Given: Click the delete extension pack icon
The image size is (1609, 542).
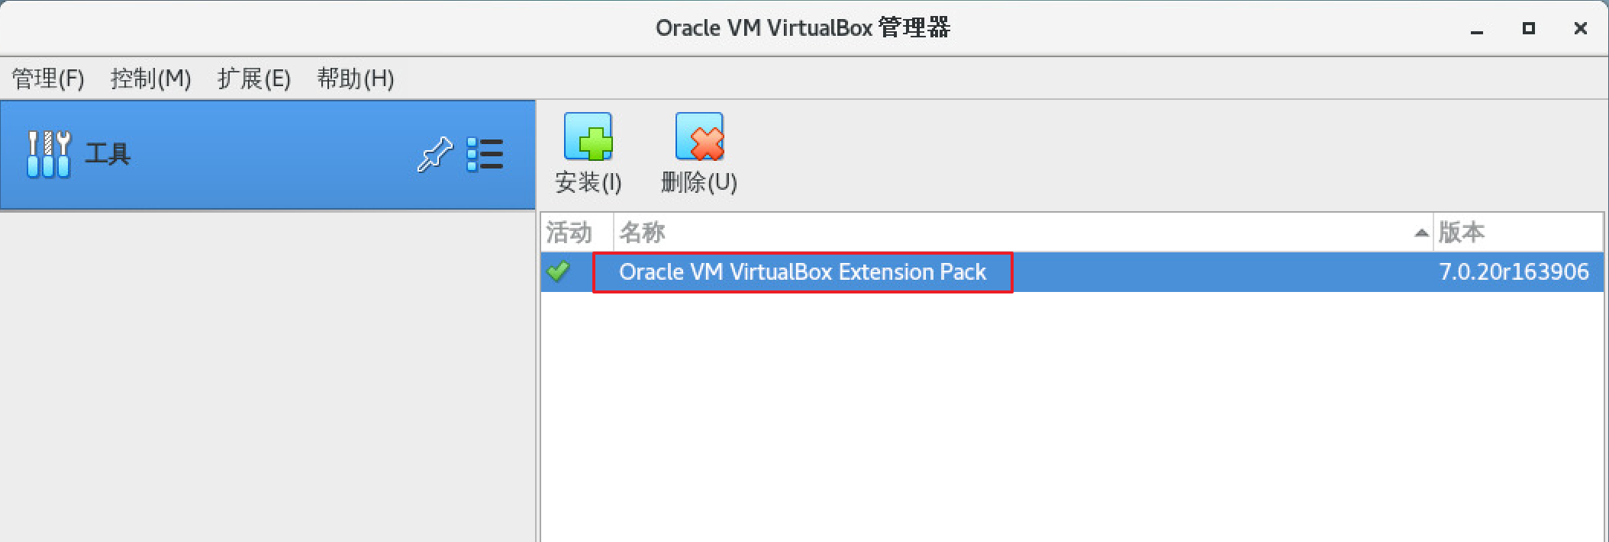Looking at the screenshot, I should (699, 137).
